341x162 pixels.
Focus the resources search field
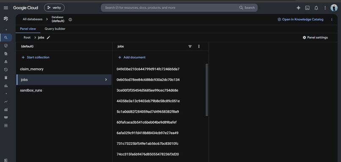170,8
